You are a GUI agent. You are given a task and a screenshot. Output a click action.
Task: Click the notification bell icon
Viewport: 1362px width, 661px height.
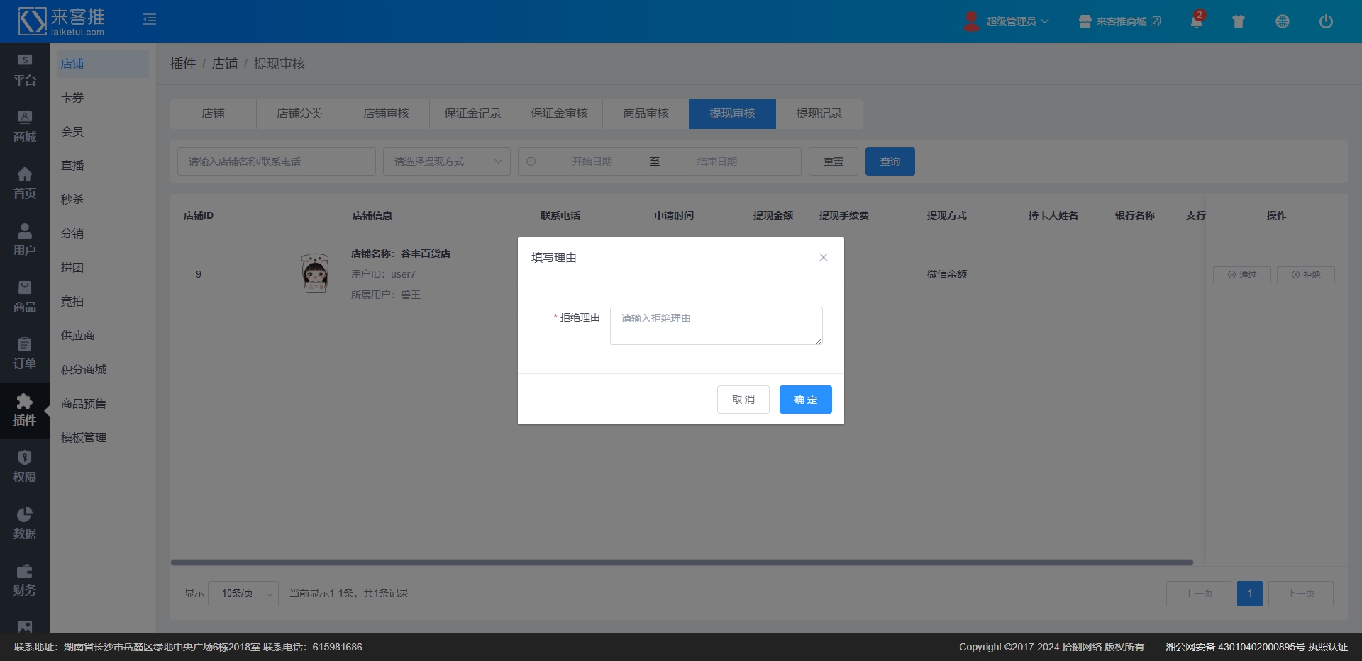1196,21
